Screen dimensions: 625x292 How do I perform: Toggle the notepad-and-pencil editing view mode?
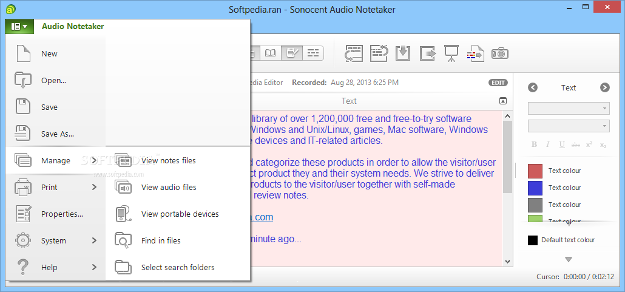(291, 53)
